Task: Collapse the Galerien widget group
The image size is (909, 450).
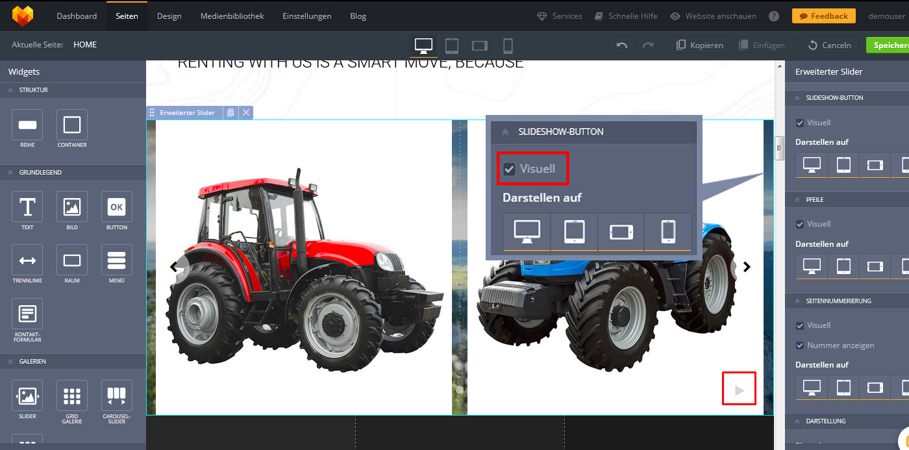Action: click(10, 361)
